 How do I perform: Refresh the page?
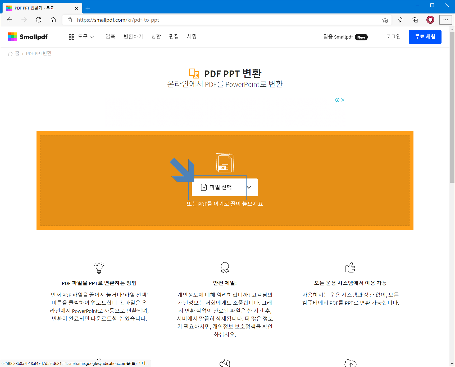click(x=39, y=20)
